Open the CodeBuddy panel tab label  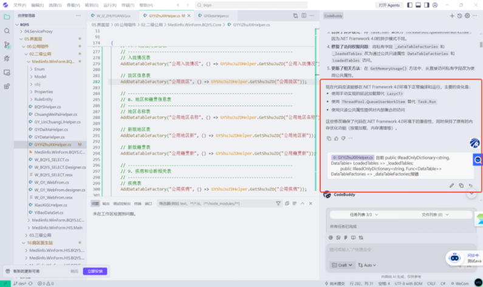coord(334,16)
